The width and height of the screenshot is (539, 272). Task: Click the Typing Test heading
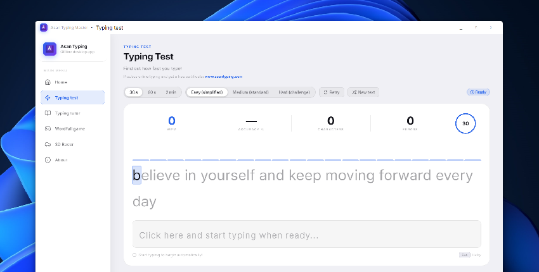coord(148,56)
